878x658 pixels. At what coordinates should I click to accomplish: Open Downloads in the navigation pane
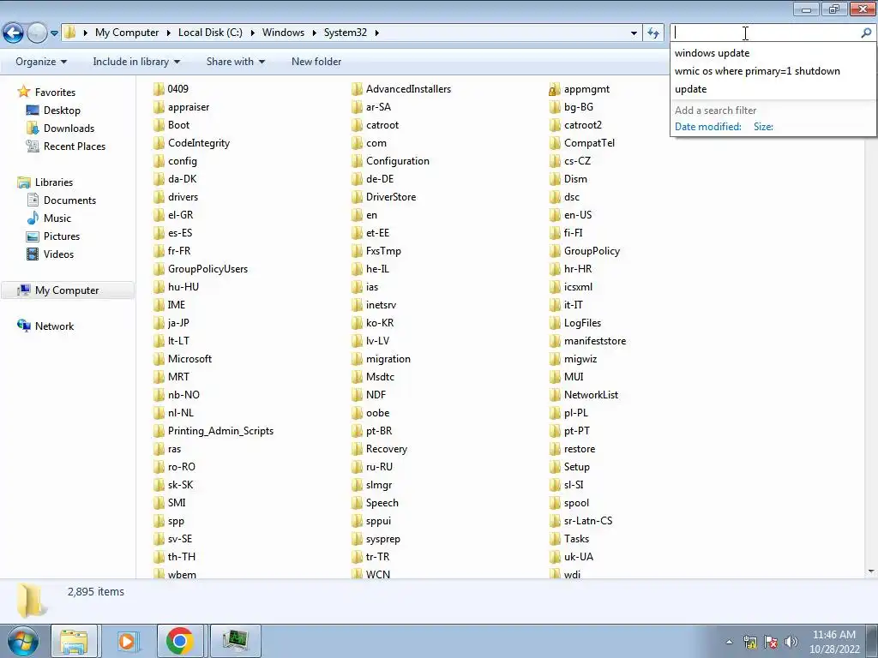click(69, 129)
